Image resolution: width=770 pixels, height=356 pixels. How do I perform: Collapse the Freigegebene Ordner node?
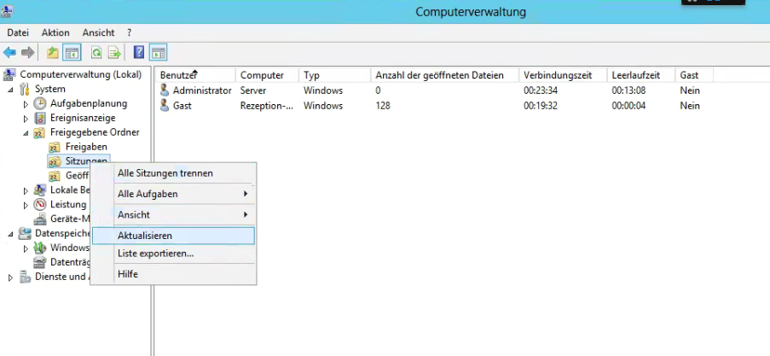coord(26,133)
